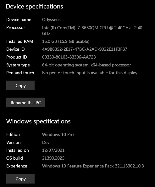
Task: Click the Pen and touch value text
Action: tap(90, 73)
